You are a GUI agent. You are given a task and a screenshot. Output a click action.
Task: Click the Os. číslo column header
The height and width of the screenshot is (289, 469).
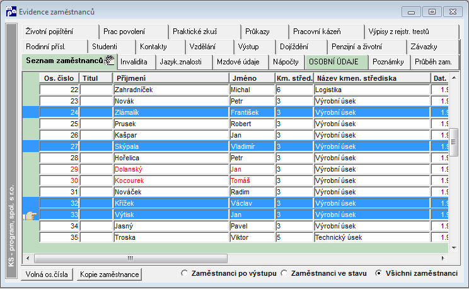59,78
